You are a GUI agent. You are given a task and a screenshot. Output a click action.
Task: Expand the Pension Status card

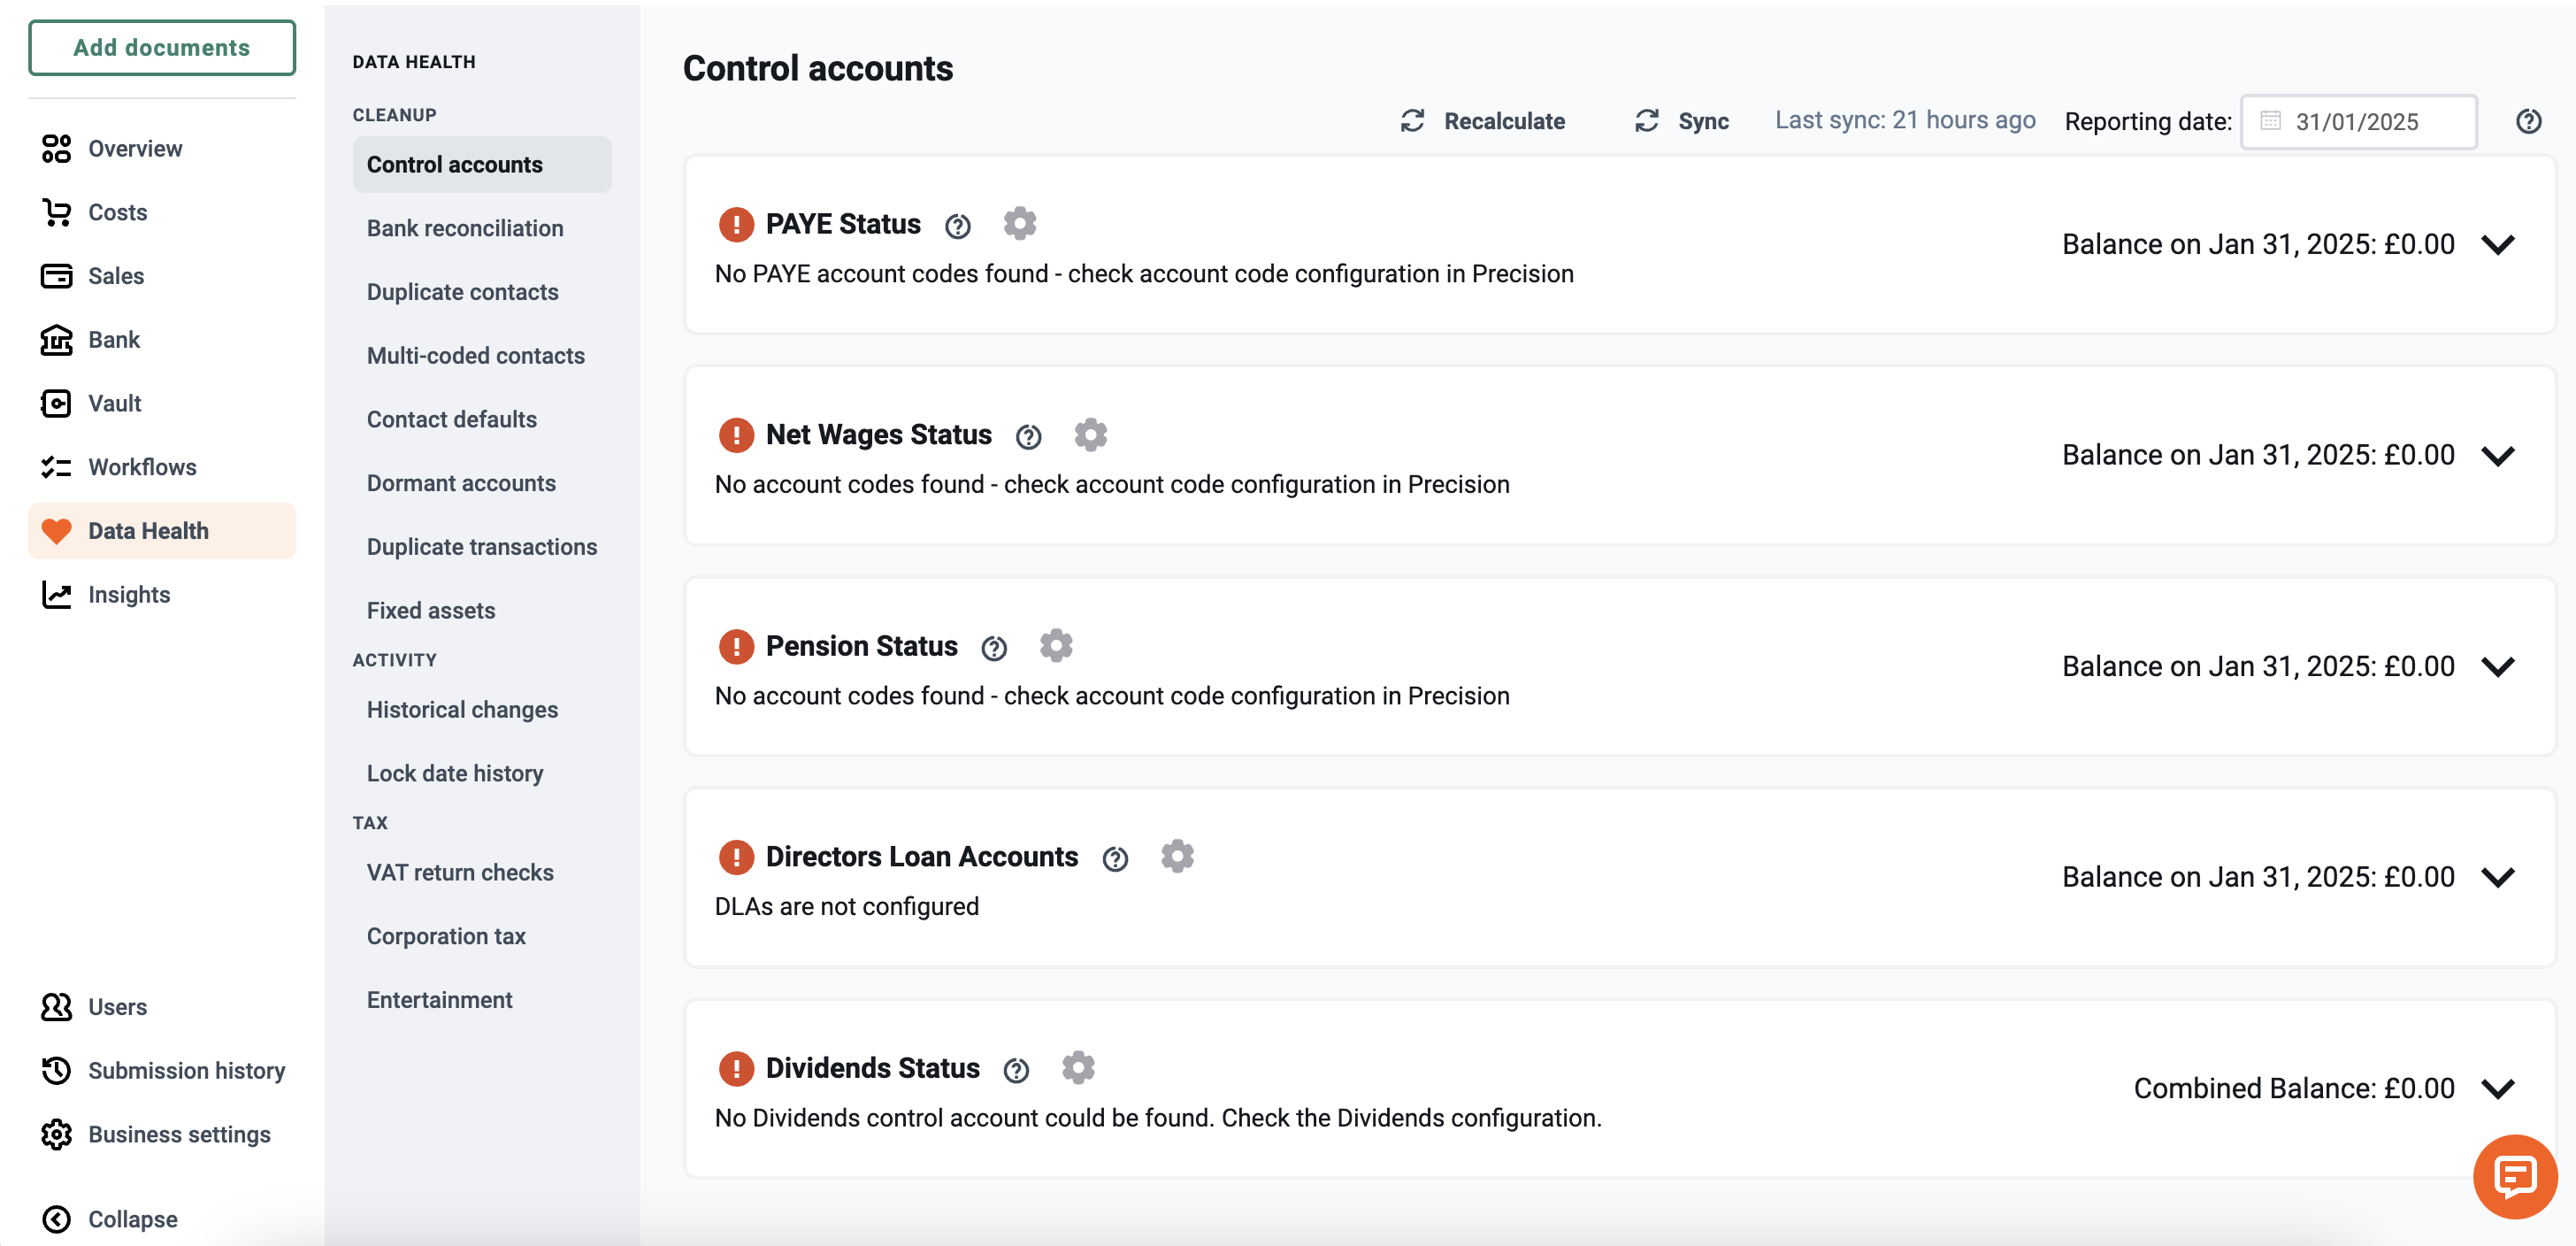click(x=2497, y=667)
